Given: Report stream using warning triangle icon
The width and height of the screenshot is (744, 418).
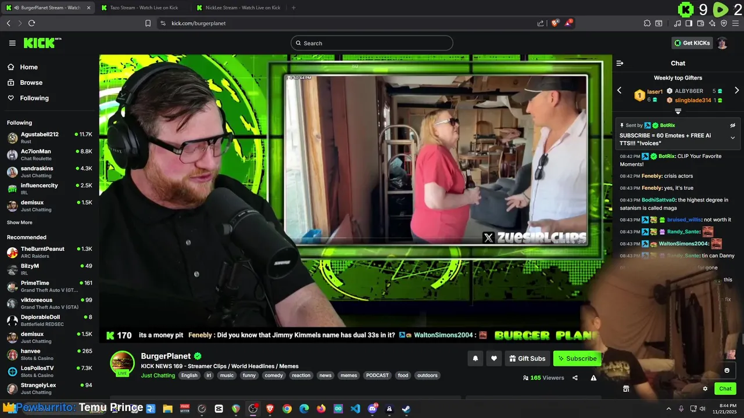Looking at the screenshot, I should pos(593,377).
